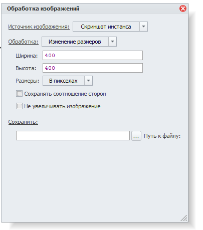Screen dimensions: 203x230
Task: Enable Сохранять соотношение сторон checkbox
Action: click(19, 94)
